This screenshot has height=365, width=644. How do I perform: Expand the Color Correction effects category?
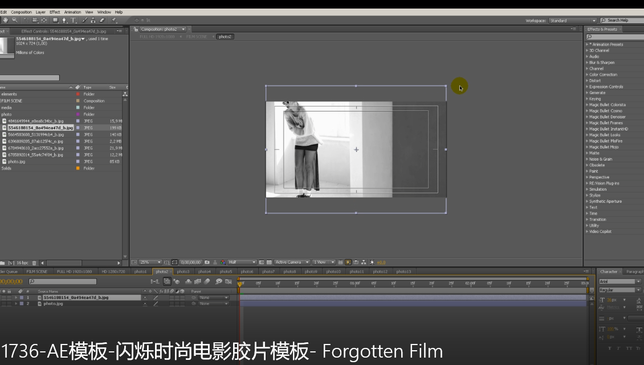(587, 75)
